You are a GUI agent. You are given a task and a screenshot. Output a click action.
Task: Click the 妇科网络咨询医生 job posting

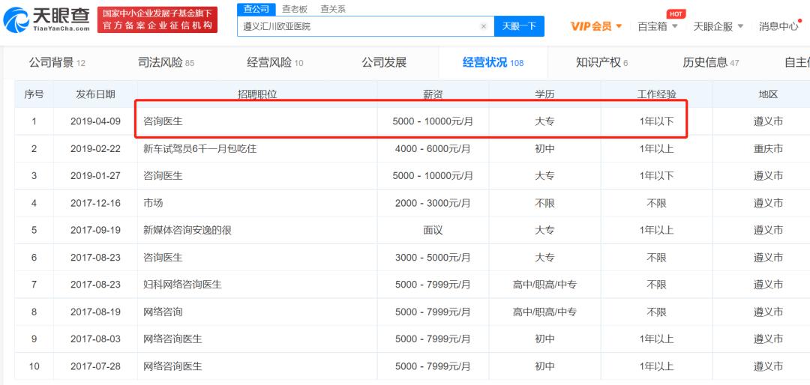(x=182, y=285)
